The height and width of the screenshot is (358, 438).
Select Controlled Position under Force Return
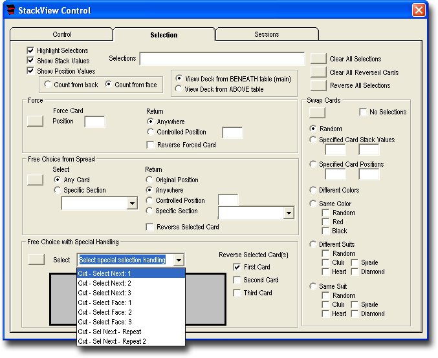click(150, 132)
